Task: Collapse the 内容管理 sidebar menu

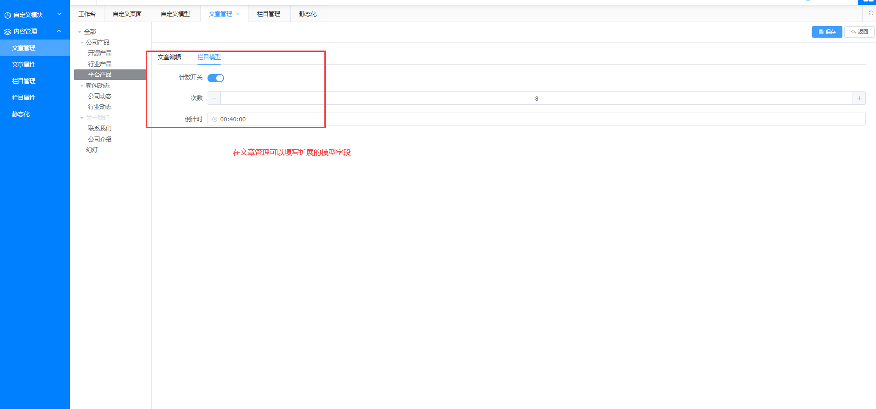Action: pos(59,31)
